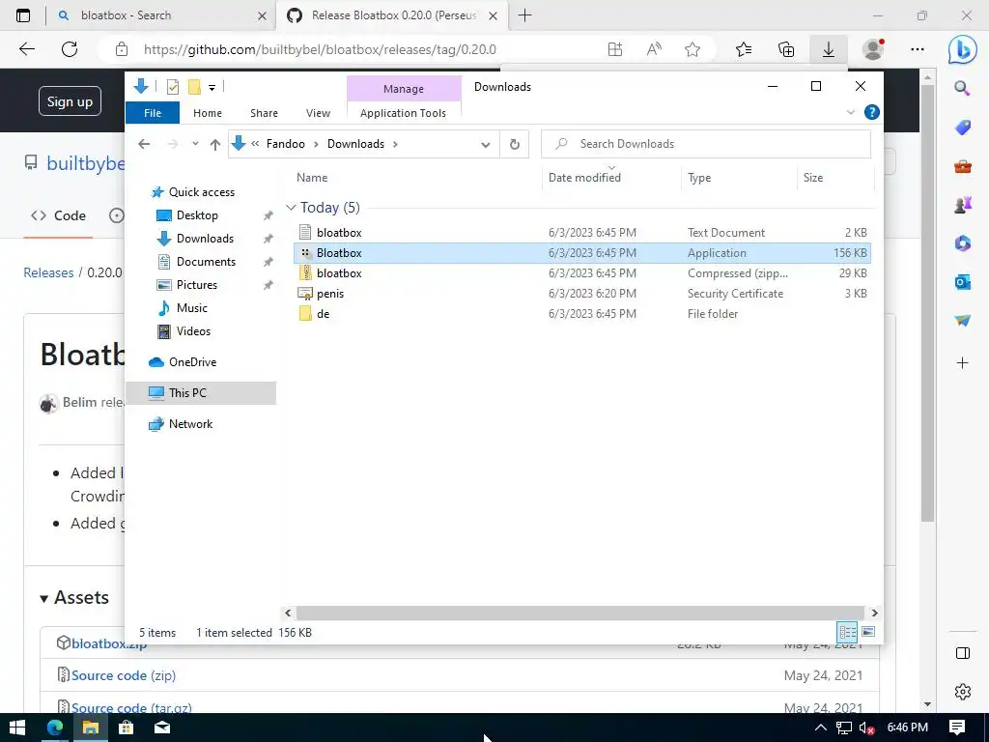Image resolution: width=989 pixels, height=742 pixels.
Task: Toggle the sidebar panel visibility icon
Action: click(x=963, y=653)
